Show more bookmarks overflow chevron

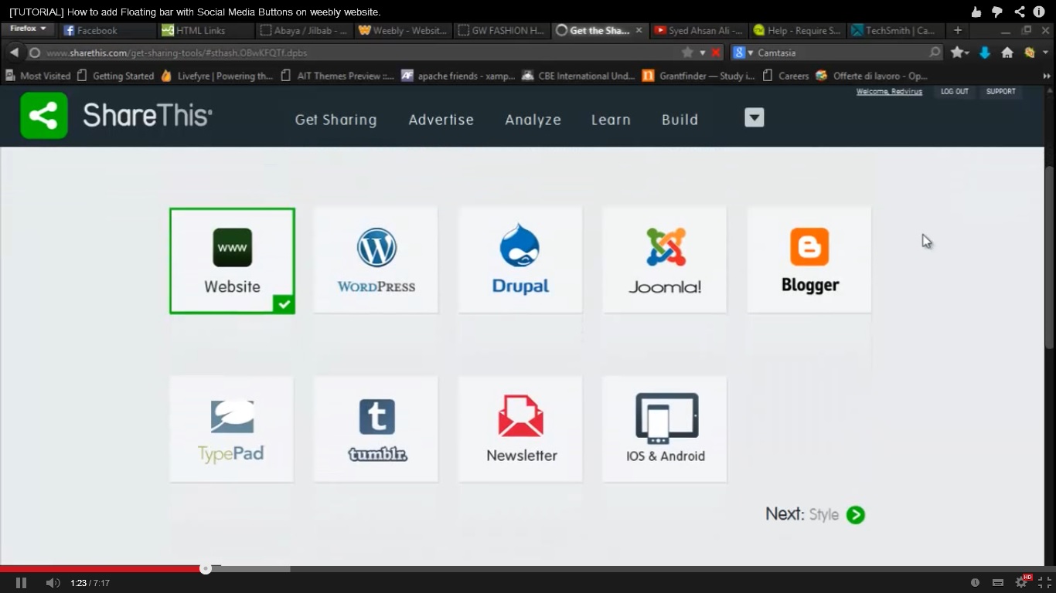tap(1047, 76)
